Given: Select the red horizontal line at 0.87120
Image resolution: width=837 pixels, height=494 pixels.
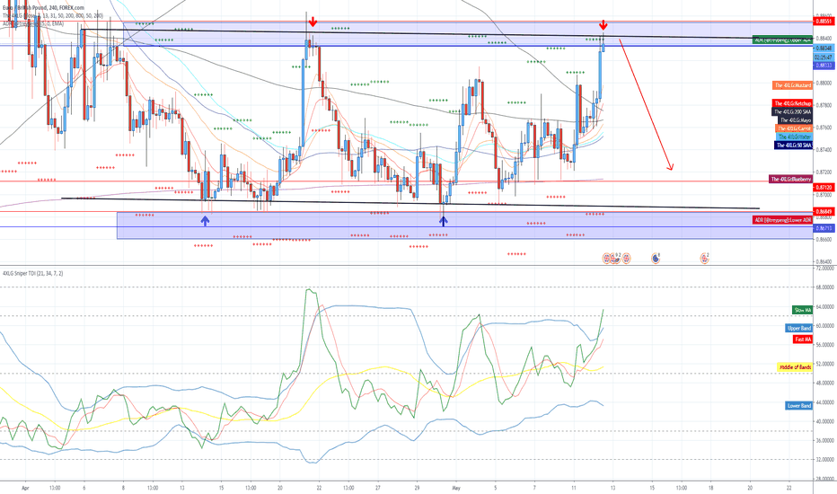Looking at the screenshot, I should coord(406,181).
